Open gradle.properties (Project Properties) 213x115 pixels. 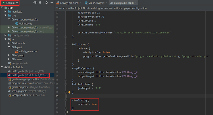click(31, 87)
